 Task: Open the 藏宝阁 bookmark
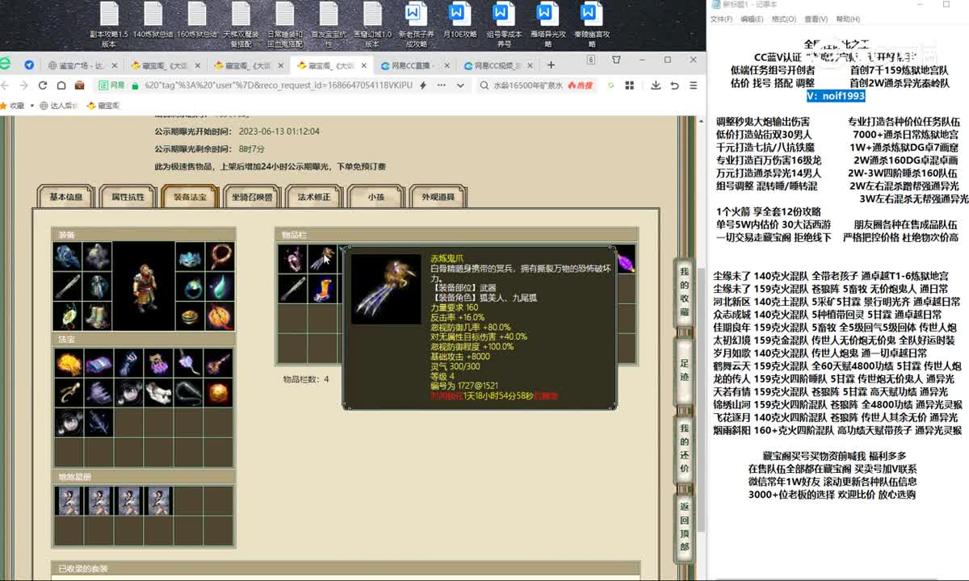[x=103, y=105]
